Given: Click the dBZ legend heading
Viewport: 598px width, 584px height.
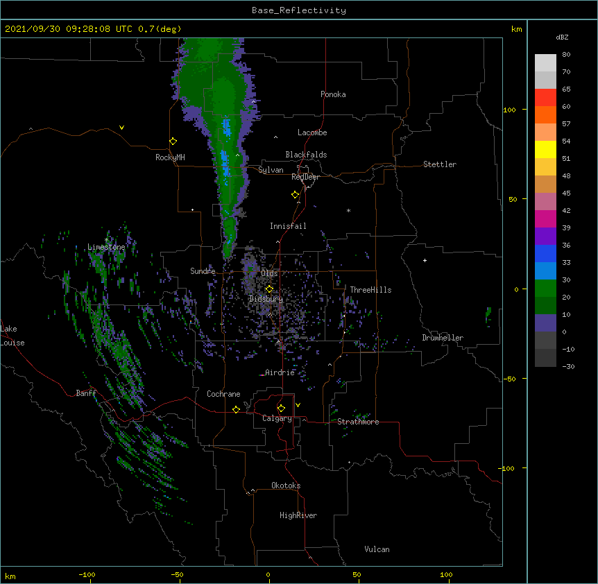Looking at the screenshot, I should [x=562, y=37].
